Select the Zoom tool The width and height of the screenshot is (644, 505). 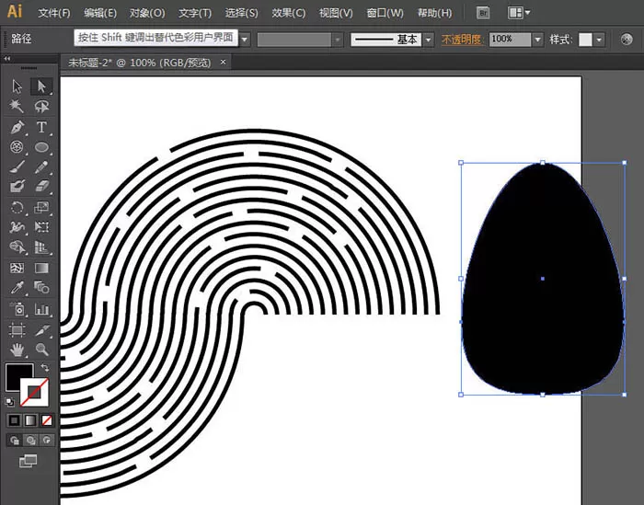(41, 350)
